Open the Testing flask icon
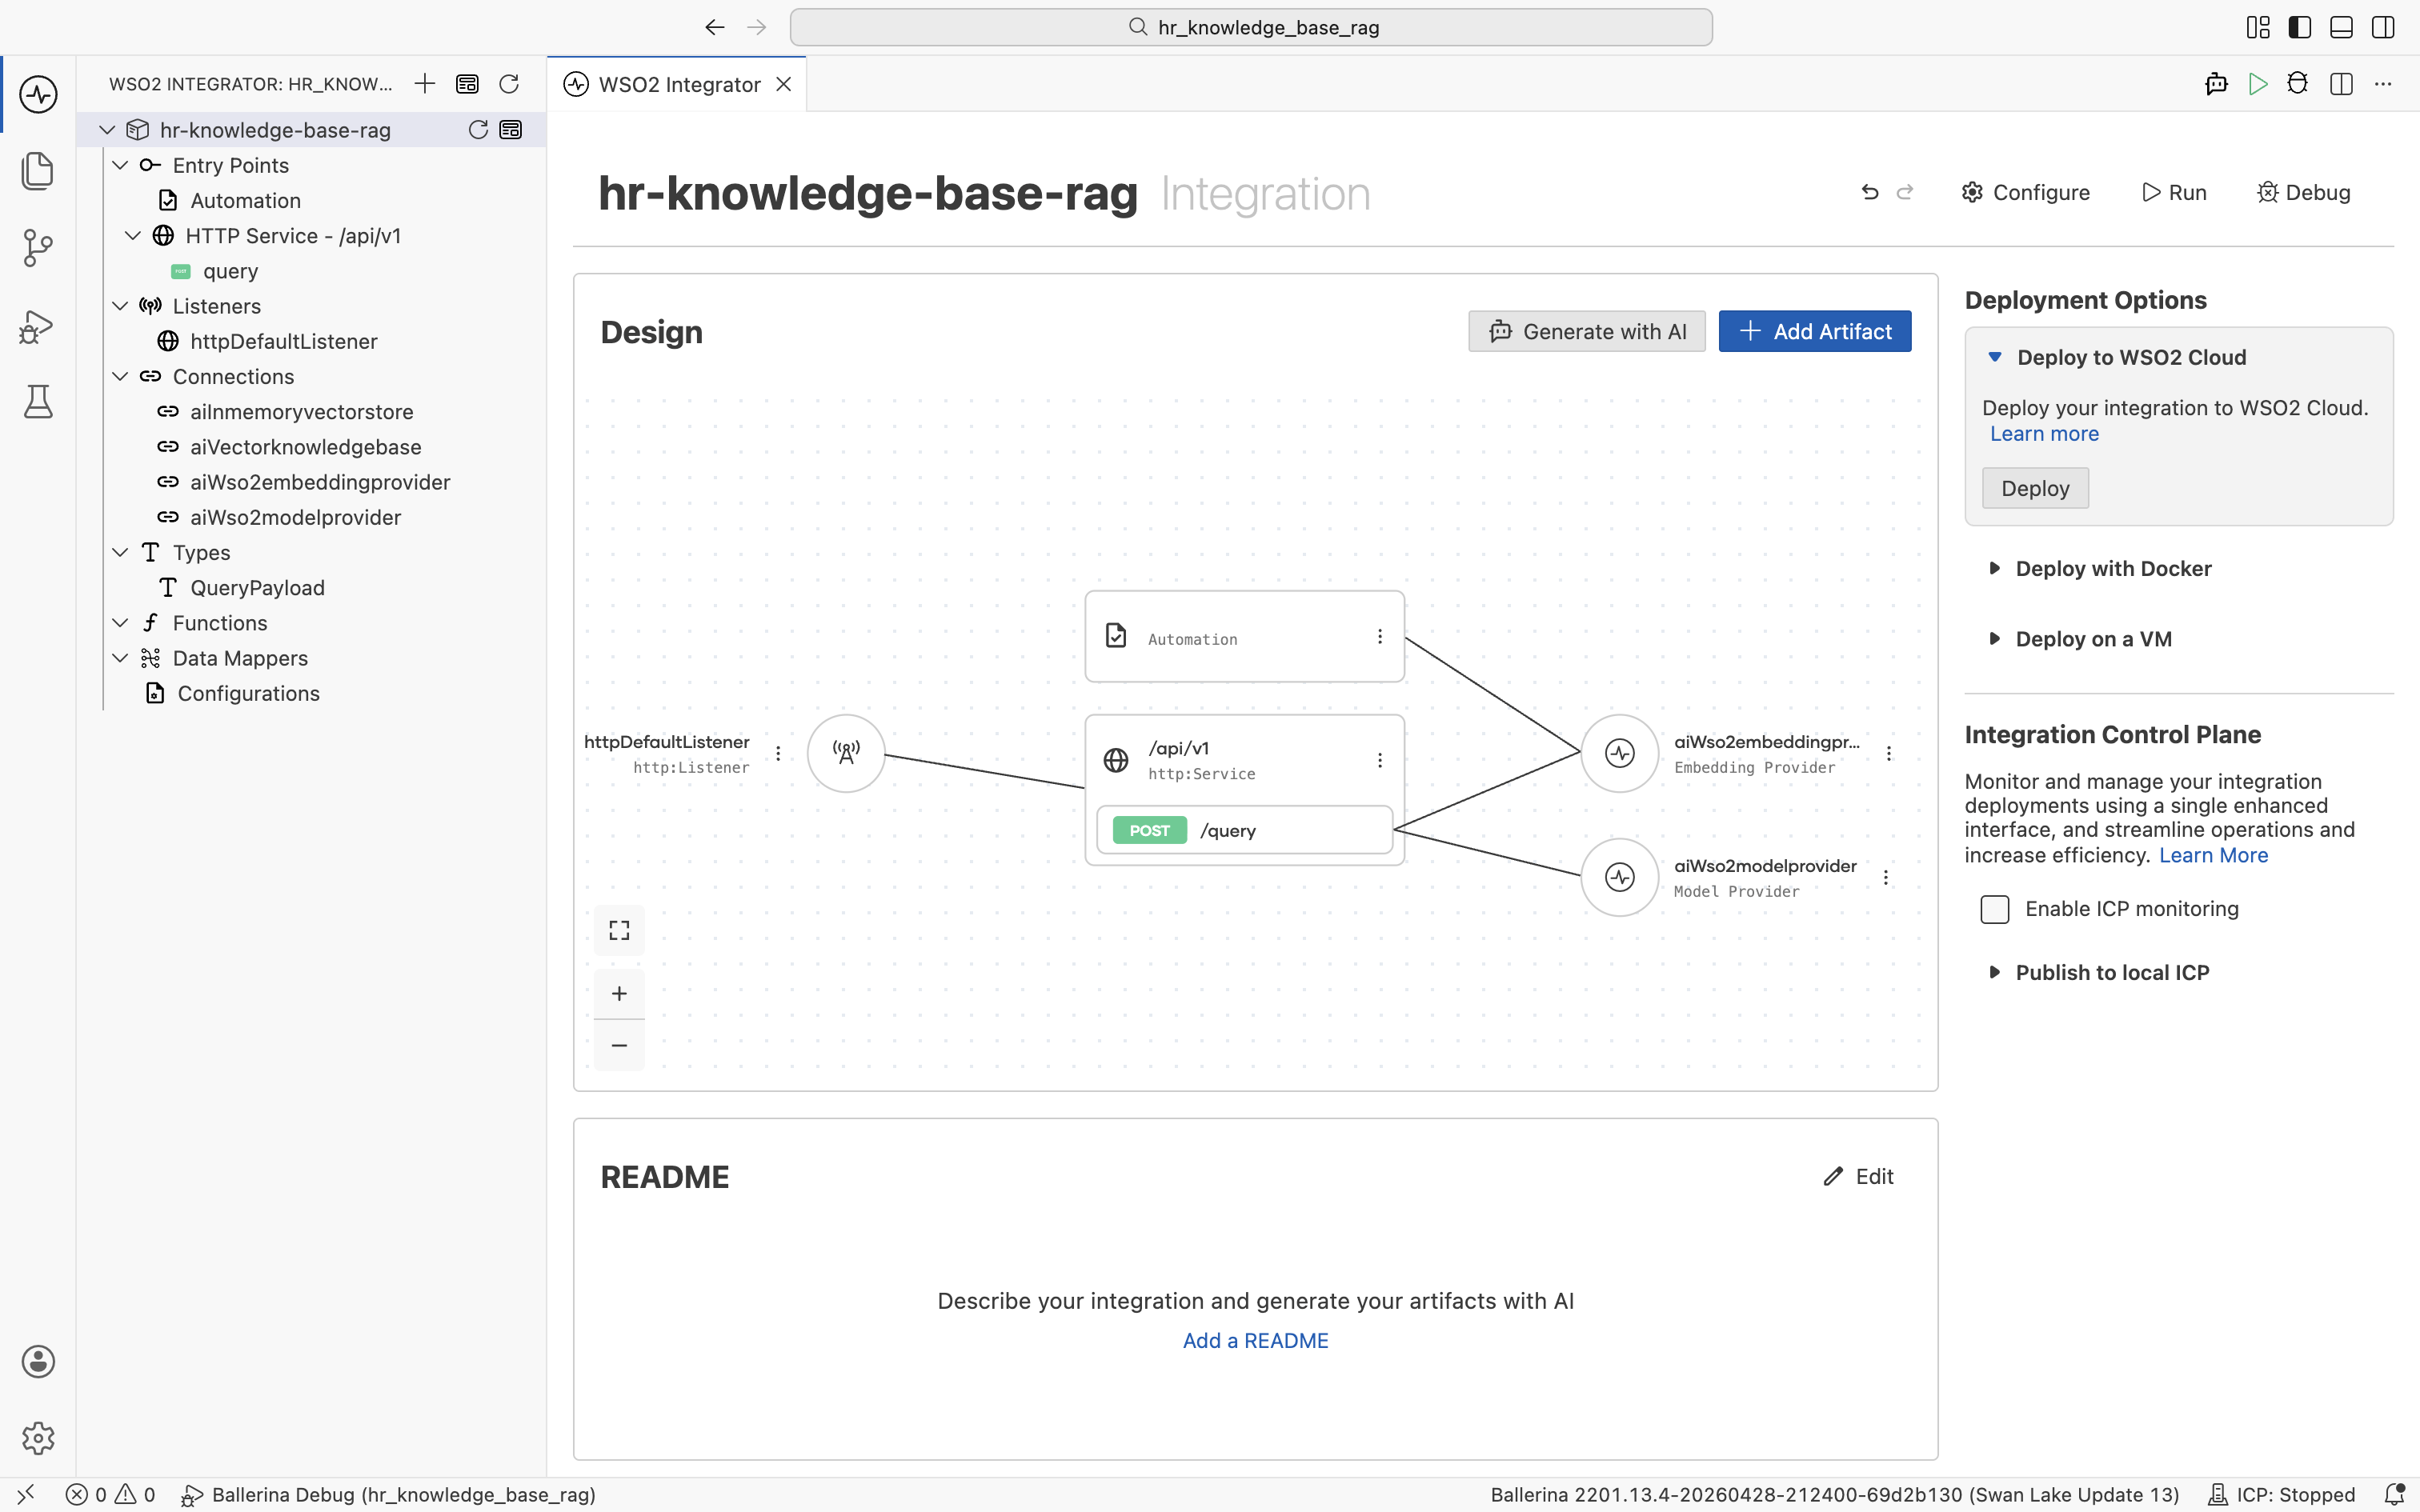2420x1512 pixels. click(38, 401)
